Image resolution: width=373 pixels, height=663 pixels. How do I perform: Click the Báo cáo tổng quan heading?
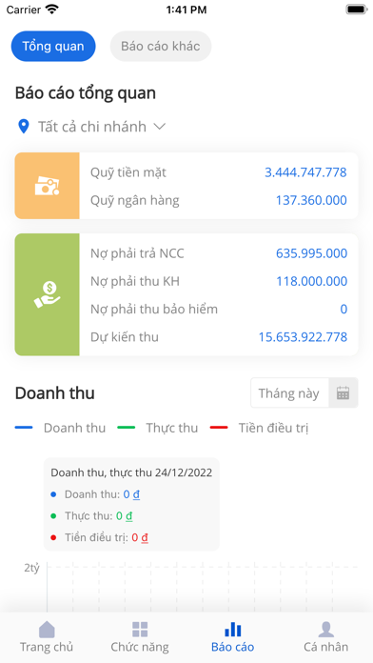86,93
